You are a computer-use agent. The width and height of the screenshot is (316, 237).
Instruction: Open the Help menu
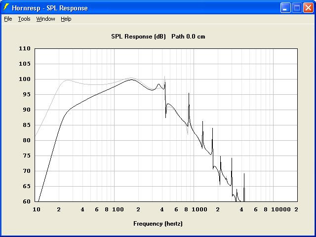tap(66, 19)
